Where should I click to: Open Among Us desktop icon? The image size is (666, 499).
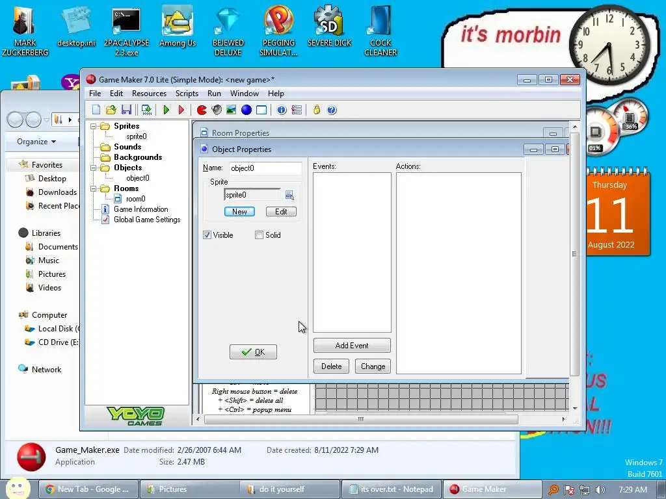(x=177, y=26)
